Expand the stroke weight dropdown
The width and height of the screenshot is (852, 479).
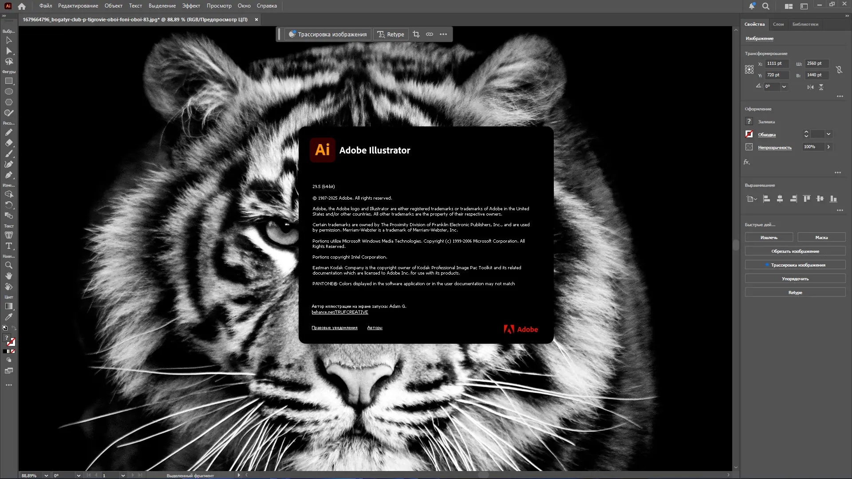[828, 134]
